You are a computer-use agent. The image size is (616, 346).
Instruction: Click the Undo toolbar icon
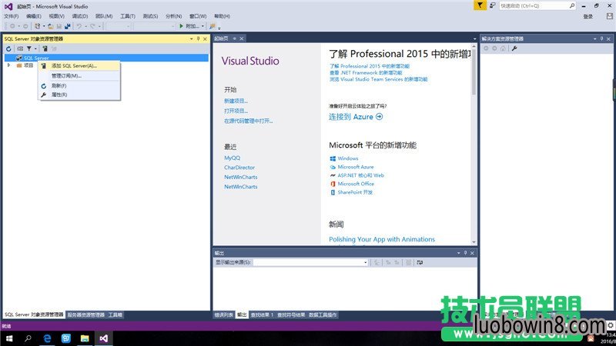[x=79, y=26]
